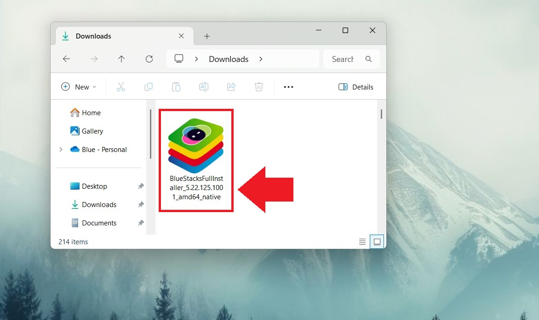539x320 pixels.
Task: Expand the Blue - Personal cloud section
Action: click(61, 149)
